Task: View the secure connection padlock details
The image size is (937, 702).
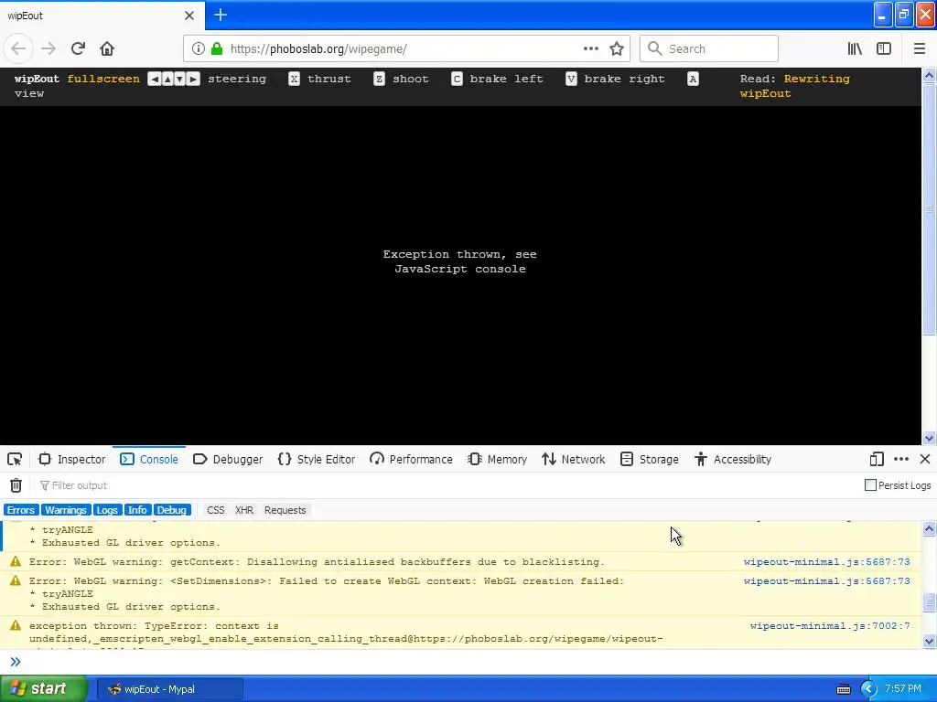Action: [x=217, y=49]
